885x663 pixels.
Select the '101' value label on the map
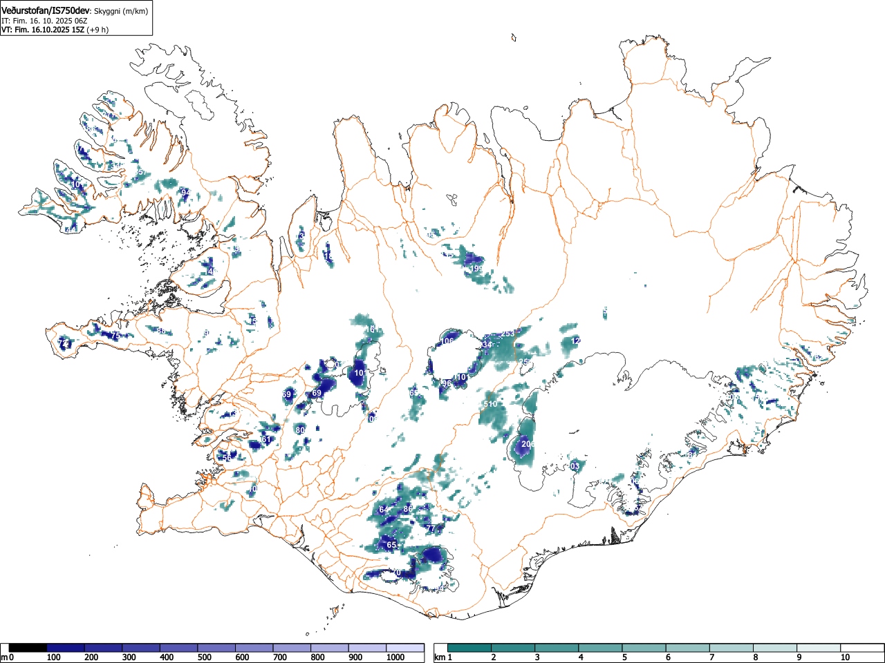360,374
